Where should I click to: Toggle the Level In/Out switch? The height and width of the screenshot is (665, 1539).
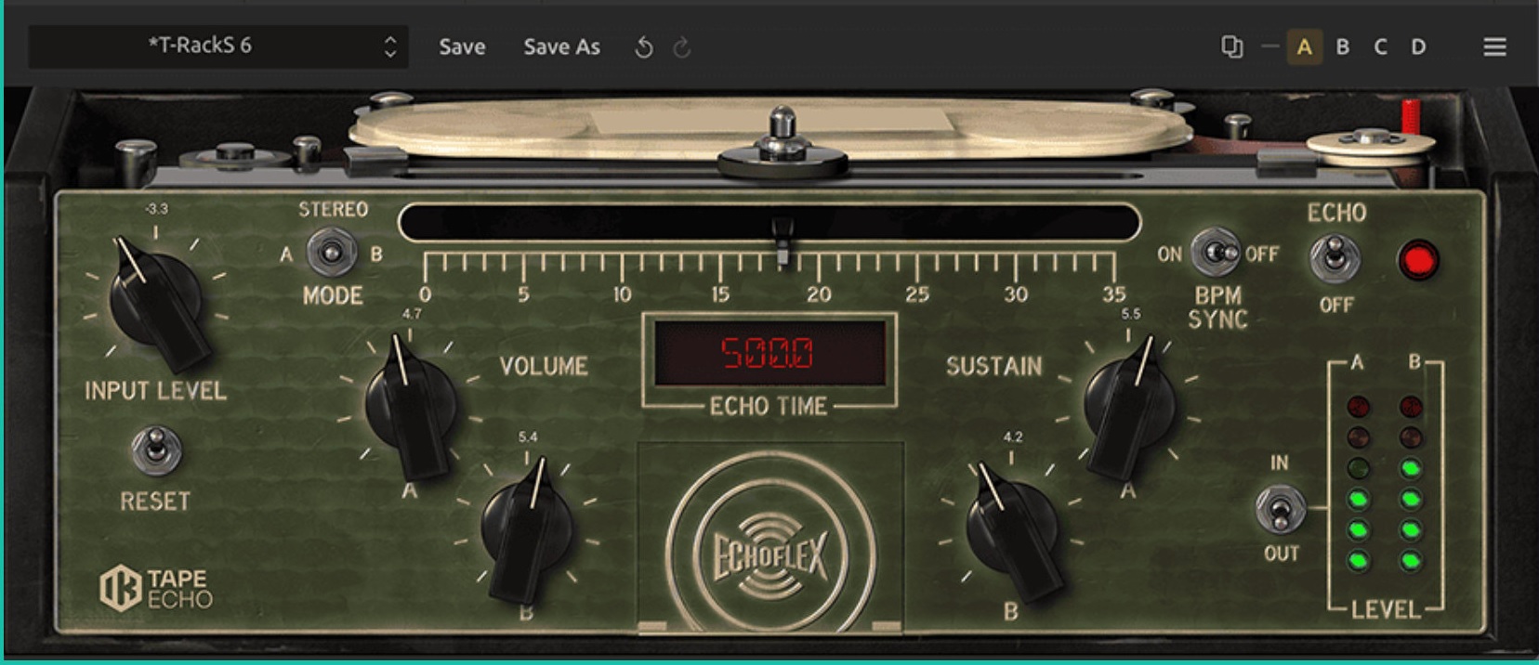click(x=1281, y=509)
